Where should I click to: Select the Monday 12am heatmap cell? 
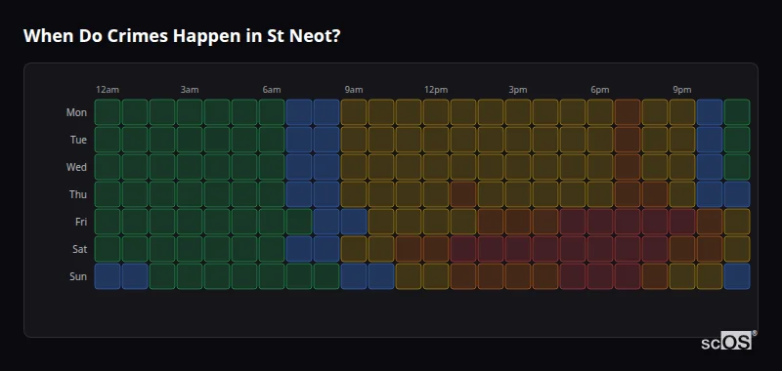pyautogui.click(x=108, y=112)
